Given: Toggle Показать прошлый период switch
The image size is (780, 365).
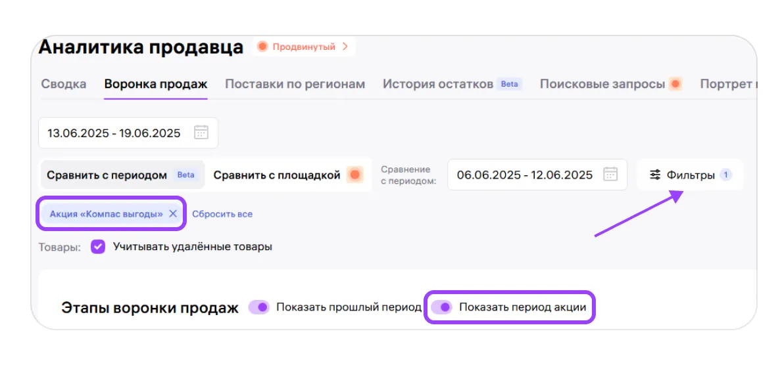Looking at the screenshot, I should pos(259,307).
